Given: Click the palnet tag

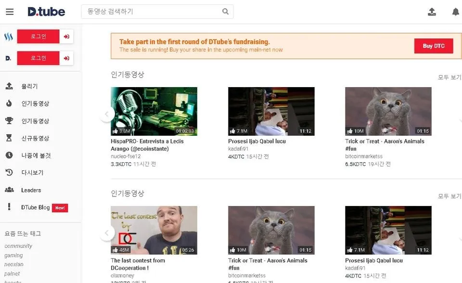Looking at the screenshot, I should (12, 273).
